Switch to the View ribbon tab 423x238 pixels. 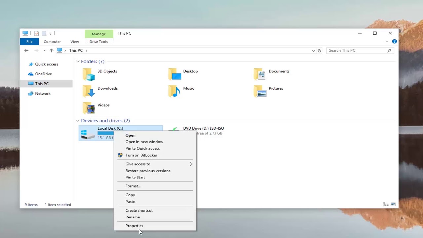(x=75, y=42)
